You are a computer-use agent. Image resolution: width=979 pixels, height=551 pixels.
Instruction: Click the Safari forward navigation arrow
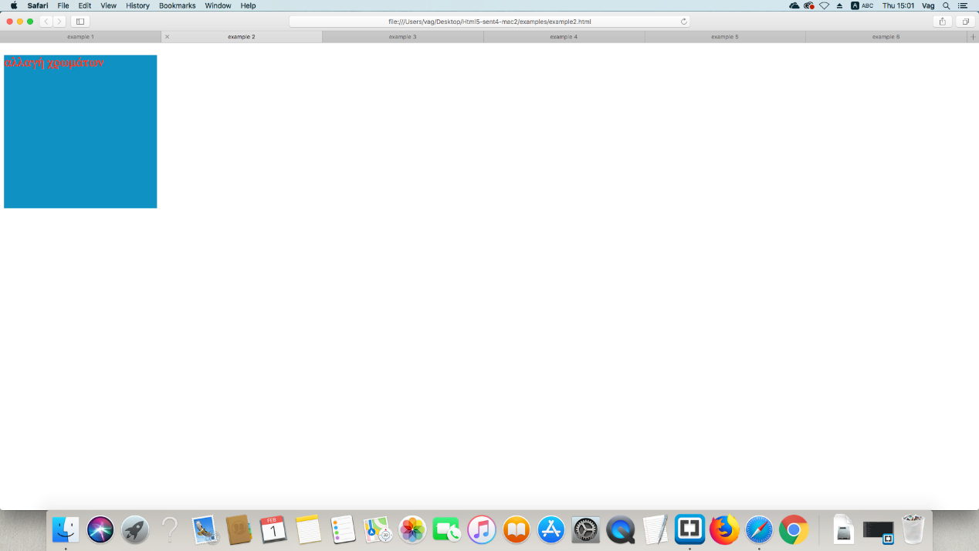click(x=59, y=22)
